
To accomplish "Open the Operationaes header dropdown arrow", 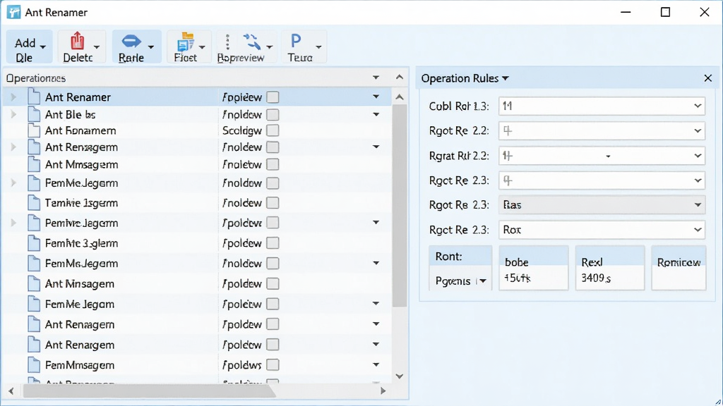I will (x=376, y=78).
